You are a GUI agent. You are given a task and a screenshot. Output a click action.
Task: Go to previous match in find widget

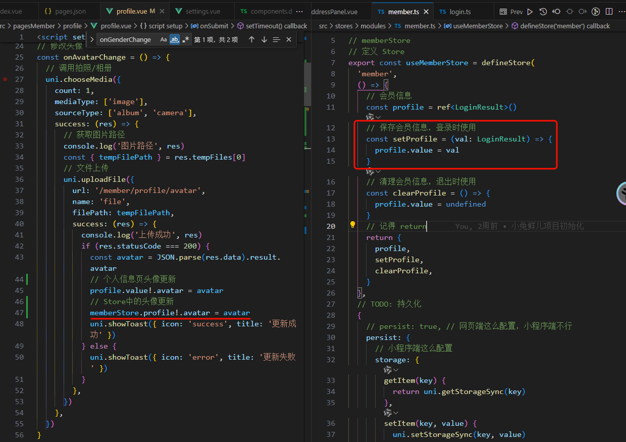click(251, 39)
